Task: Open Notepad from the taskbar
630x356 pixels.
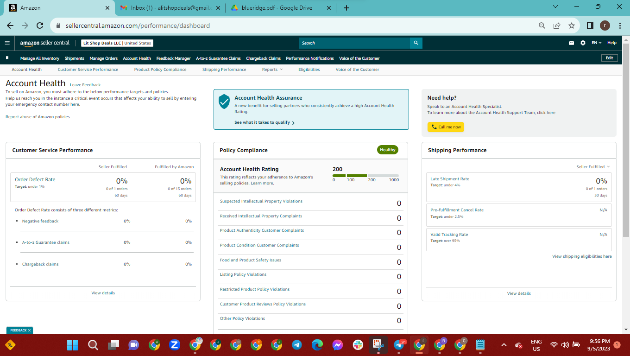Action: click(480, 345)
